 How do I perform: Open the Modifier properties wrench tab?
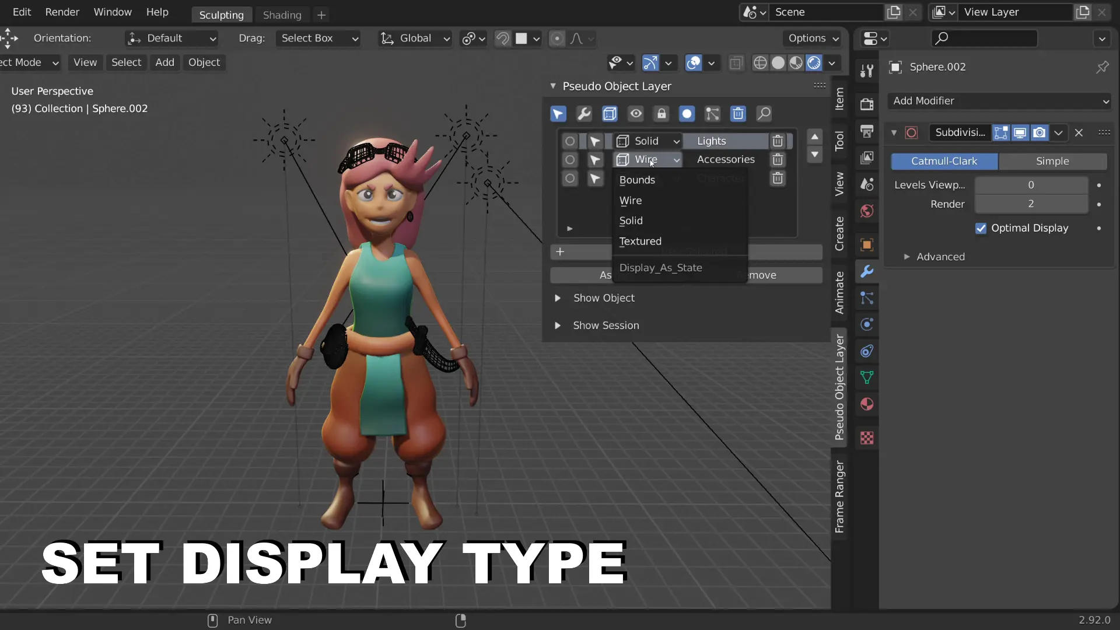click(867, 271)
